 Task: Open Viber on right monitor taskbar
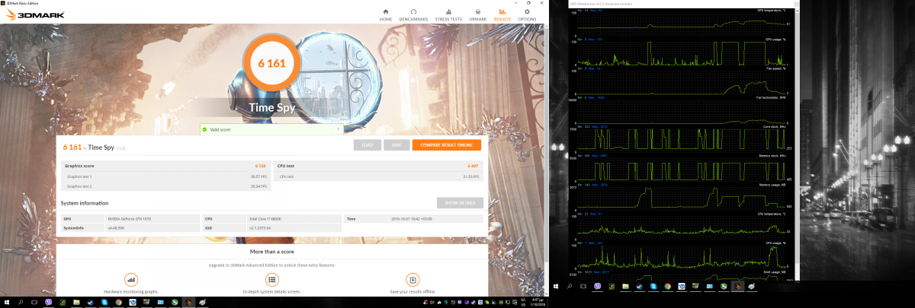(598, 287)
